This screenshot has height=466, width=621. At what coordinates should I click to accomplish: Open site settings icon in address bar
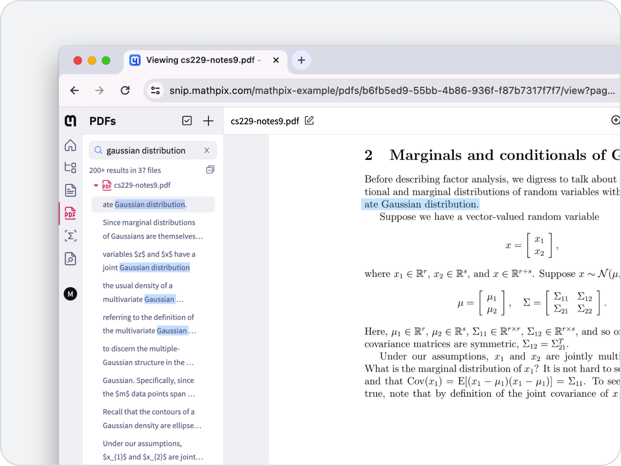(x=155, y=90)
